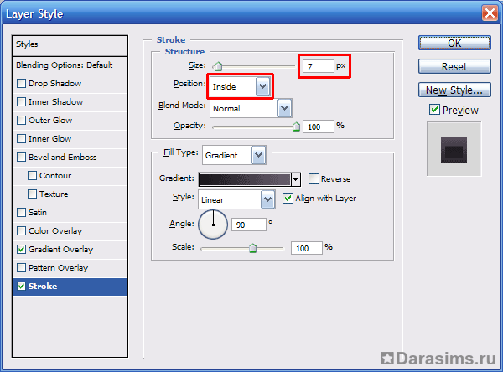Click the stroke preview thumbnail

454,149
